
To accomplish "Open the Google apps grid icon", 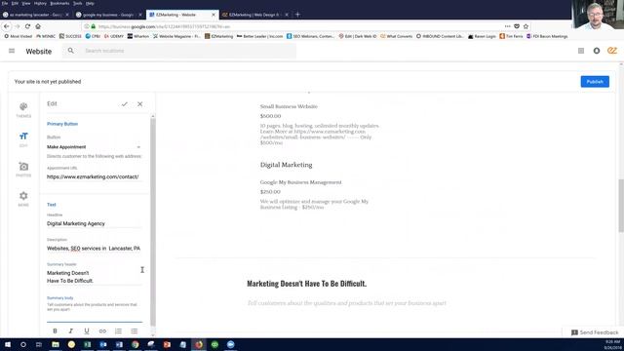I will (x=581, y=51).
